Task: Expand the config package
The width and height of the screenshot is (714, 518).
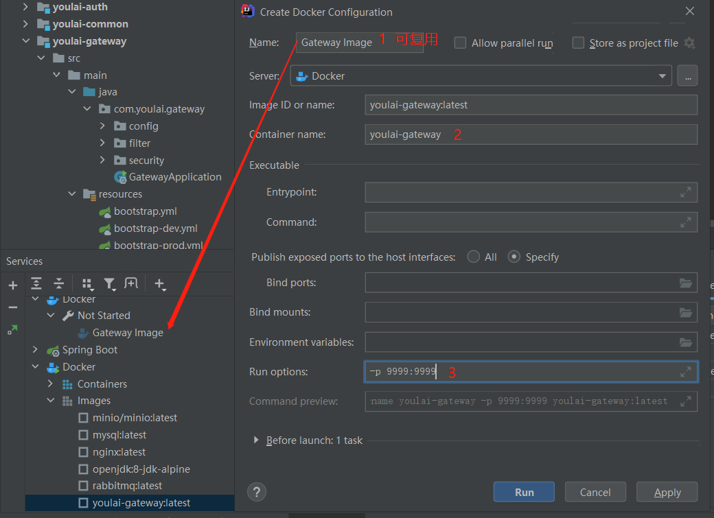Action: [102, 126]
